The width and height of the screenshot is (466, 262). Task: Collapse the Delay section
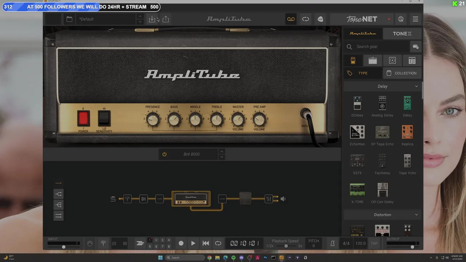[416, 86]
